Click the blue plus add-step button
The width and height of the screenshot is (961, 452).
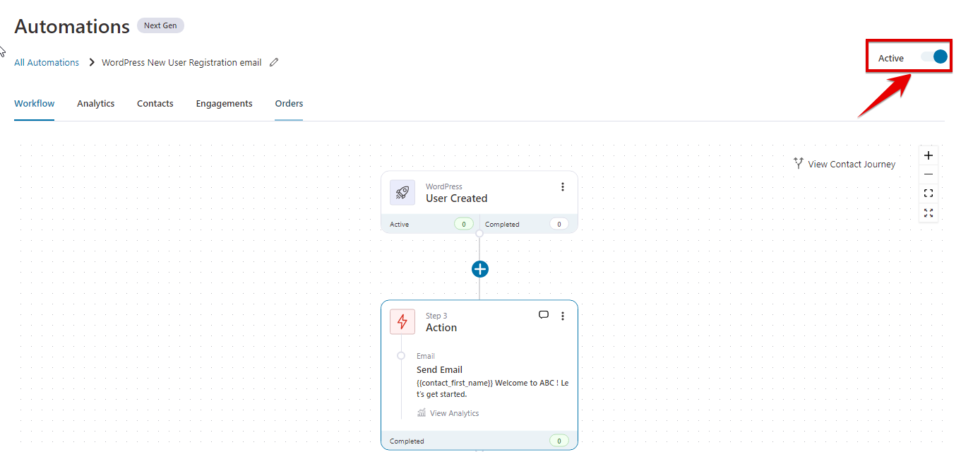(x=479, y=269)
